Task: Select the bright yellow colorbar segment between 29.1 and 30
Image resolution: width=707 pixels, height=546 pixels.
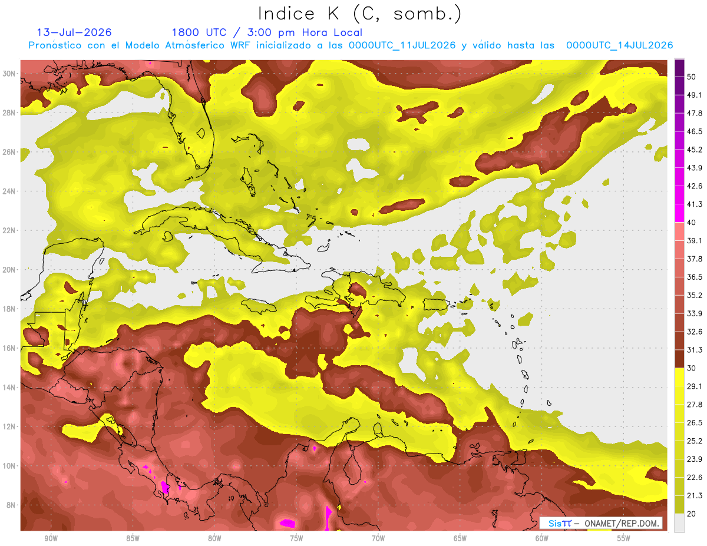Action: coord(679,377)
